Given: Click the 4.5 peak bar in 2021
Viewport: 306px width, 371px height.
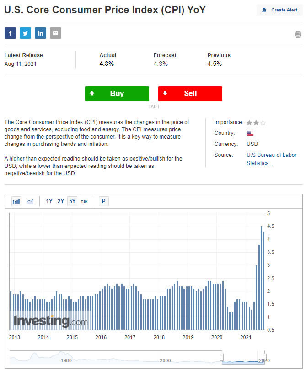Looking at the screenshot, I should pyautogui.click(x=261, y=278).
